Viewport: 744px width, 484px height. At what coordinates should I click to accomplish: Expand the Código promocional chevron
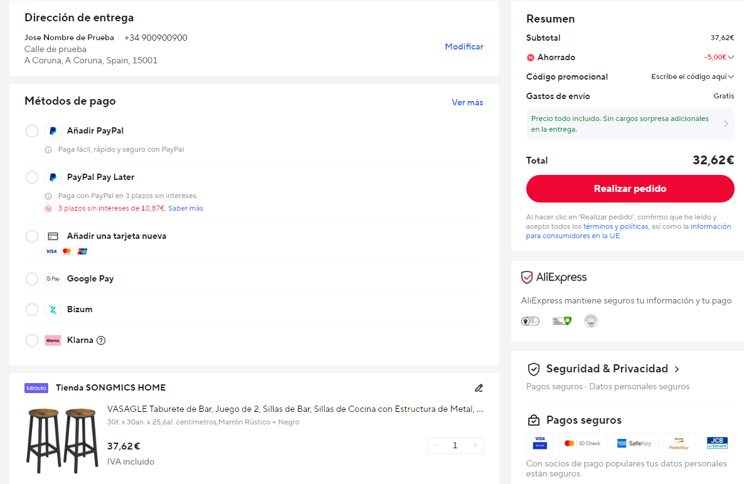(x=731, y=76)
